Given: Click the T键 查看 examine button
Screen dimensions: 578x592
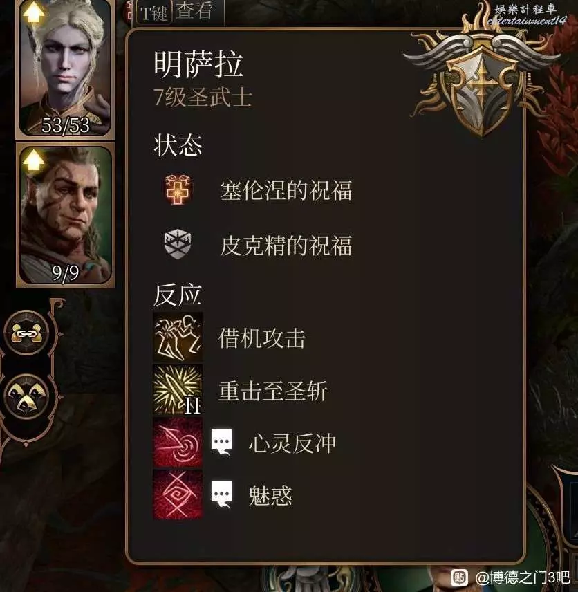Looking at the screenshot, I should pyautogui.click(x=176, y=12).
